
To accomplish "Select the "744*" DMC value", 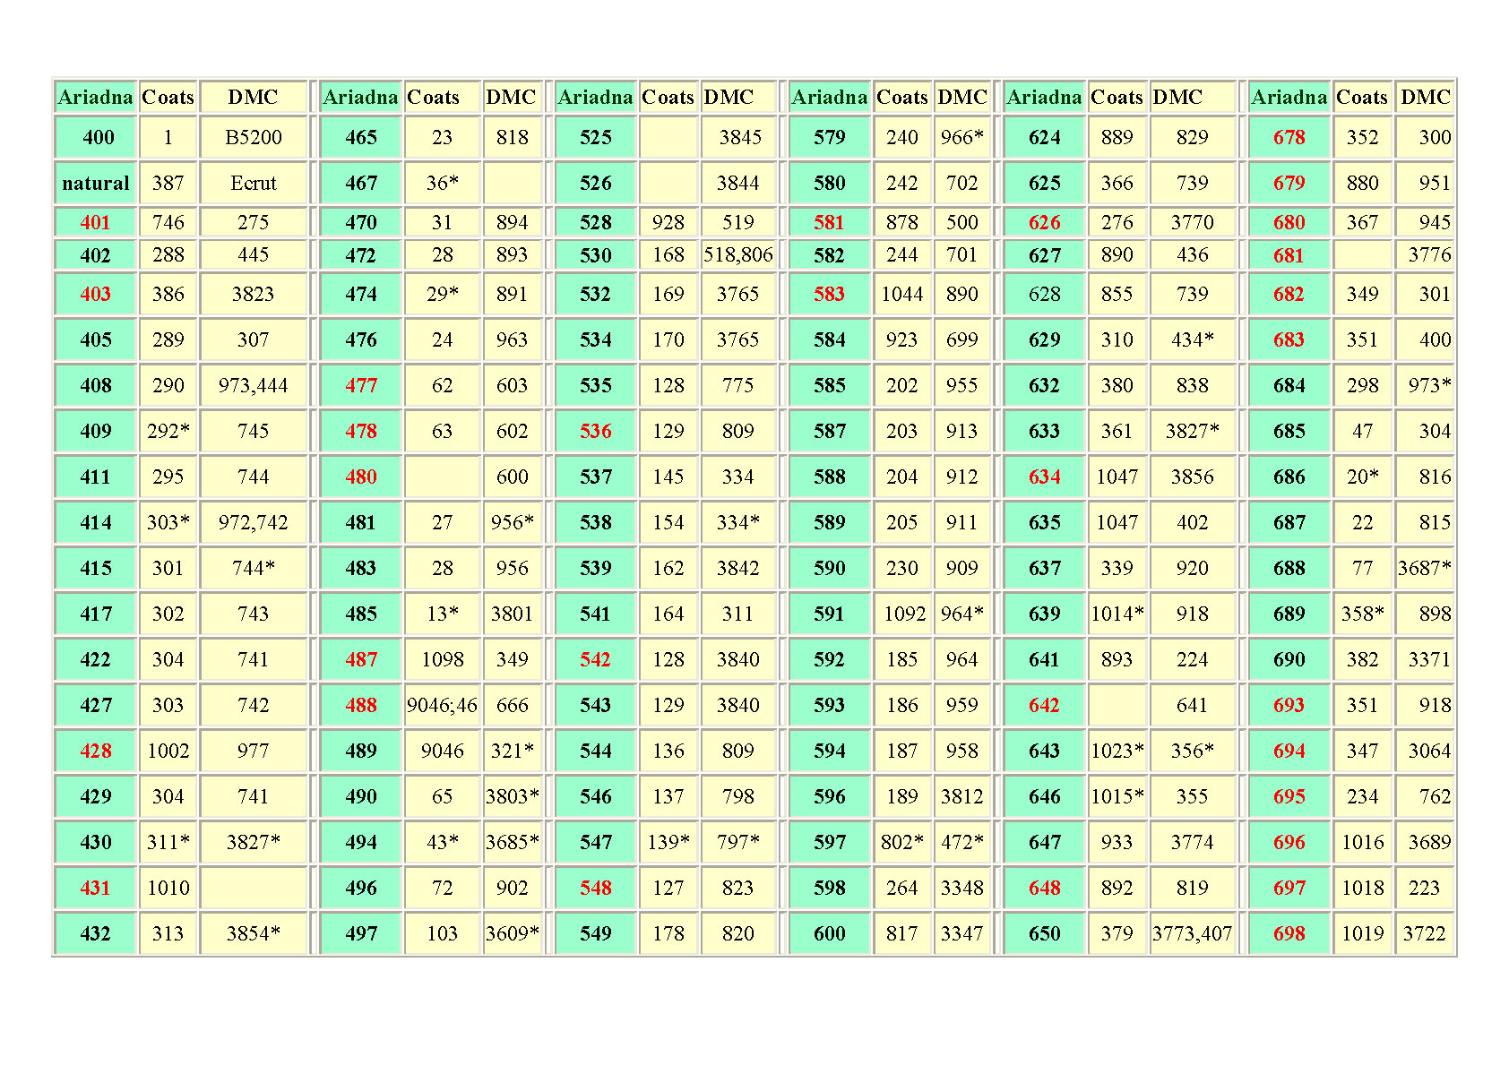I will point(254,569).
